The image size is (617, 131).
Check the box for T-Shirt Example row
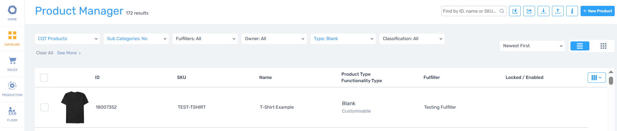point(45,107)
